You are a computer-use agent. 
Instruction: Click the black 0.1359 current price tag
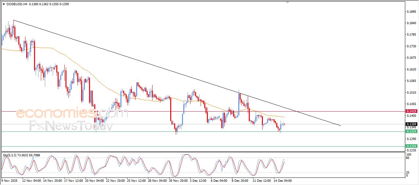click(411, 124)
